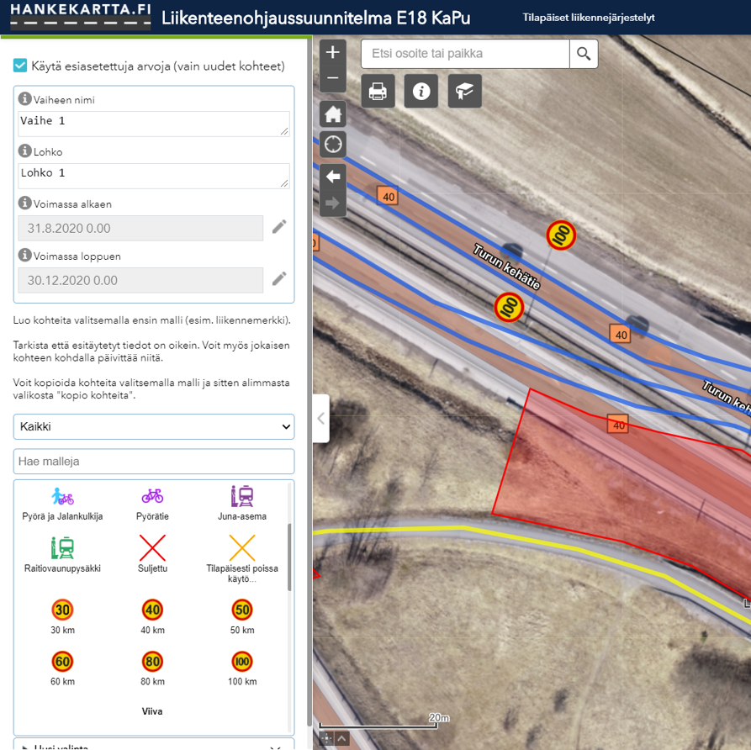This screenshot has width=751, height=750.
Task: Open the graduation cap tutorial tool
Action: coord(464,91)
